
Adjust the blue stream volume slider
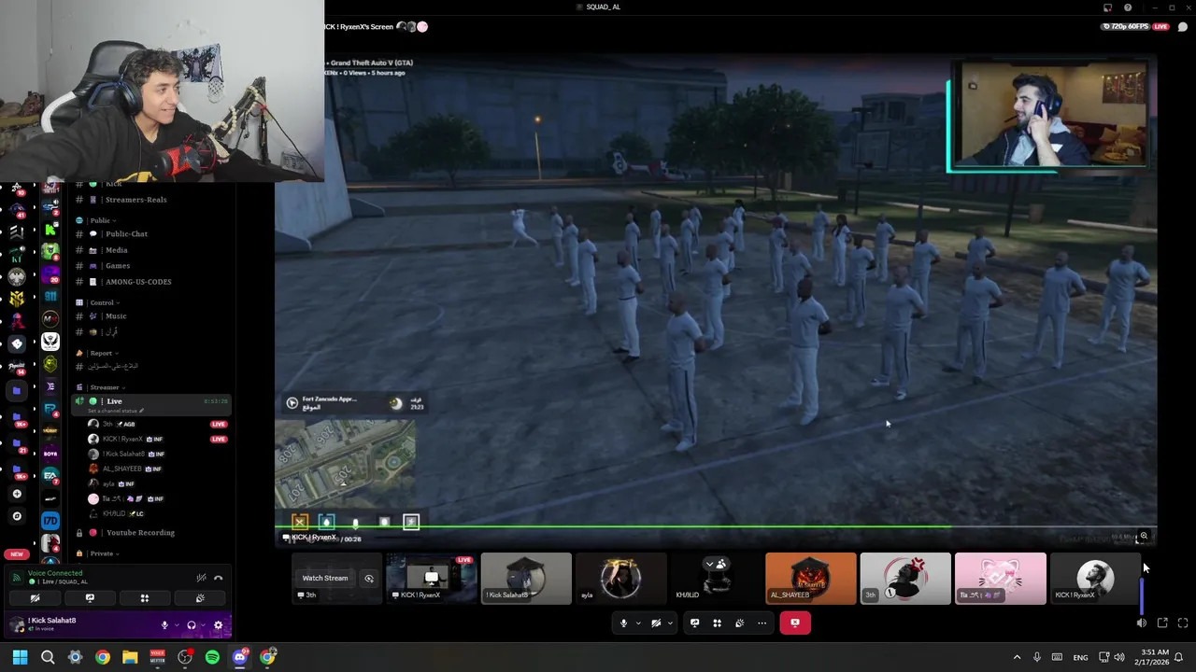[1141, 595]
